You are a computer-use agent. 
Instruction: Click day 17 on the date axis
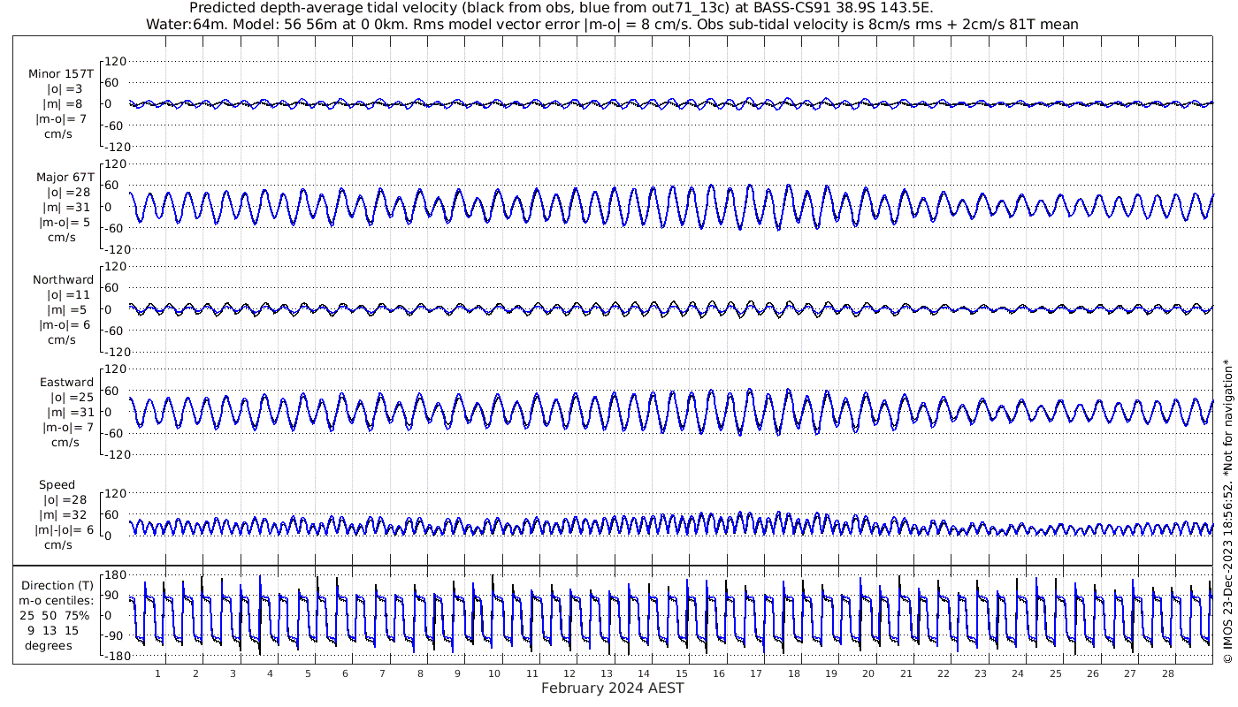click(x=757, y=673)
